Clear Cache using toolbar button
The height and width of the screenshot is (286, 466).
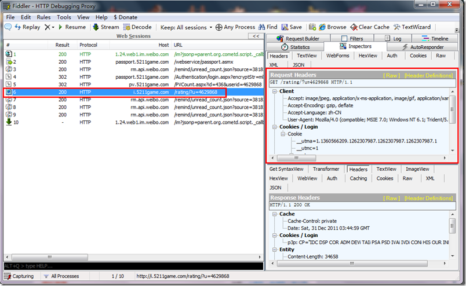370,27
